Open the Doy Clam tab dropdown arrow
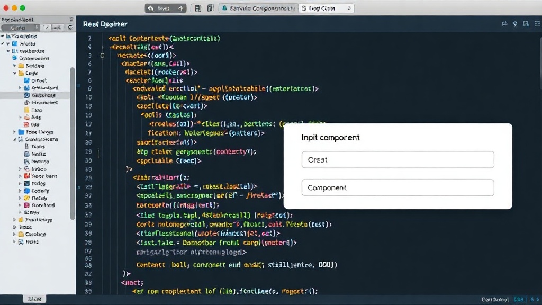Image resolution: width=542 pixels, height=305 pixels. (x=349, y=8)
